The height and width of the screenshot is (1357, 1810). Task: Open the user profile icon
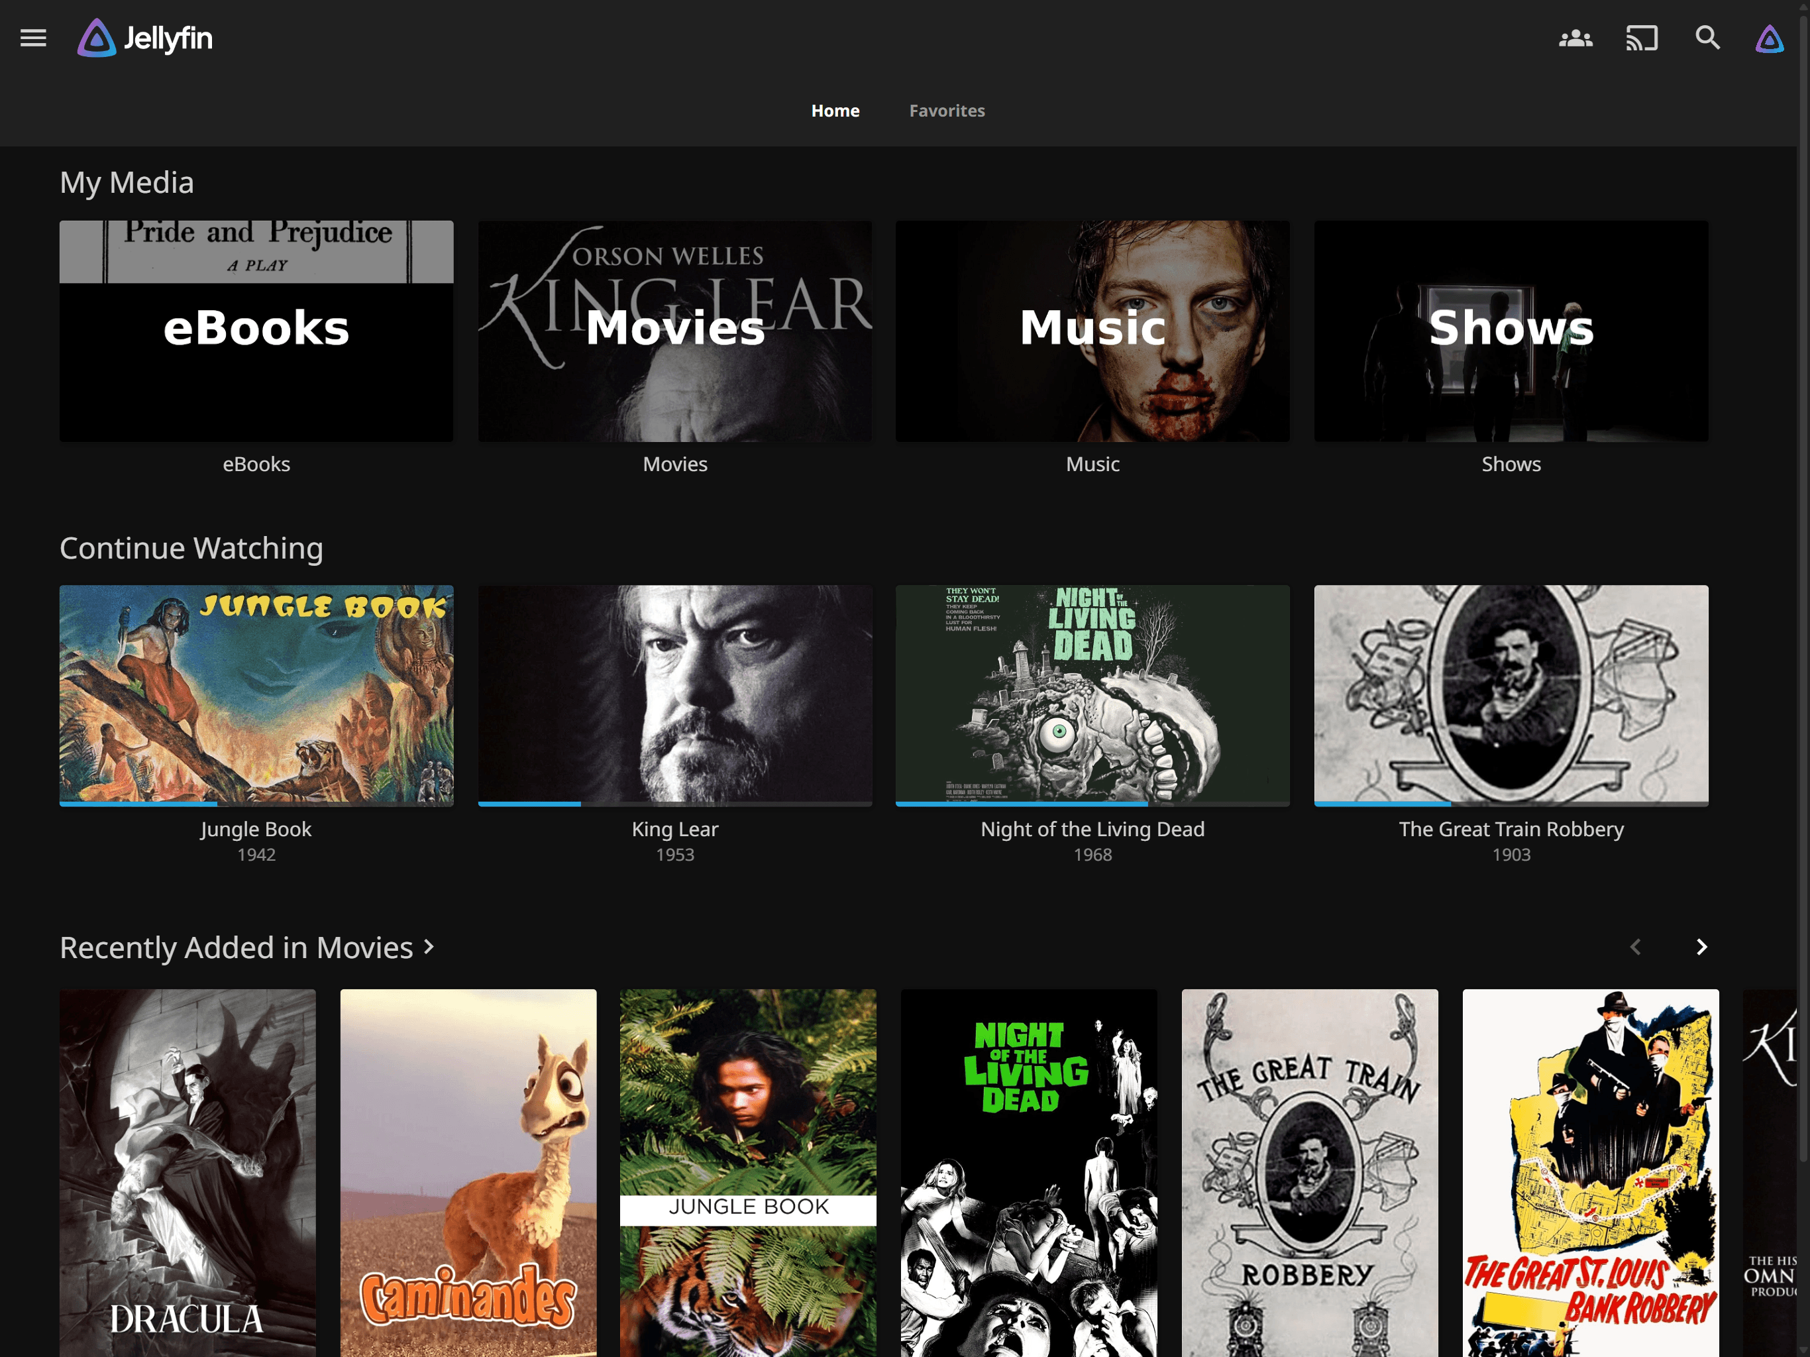(x=1769, y=38)
